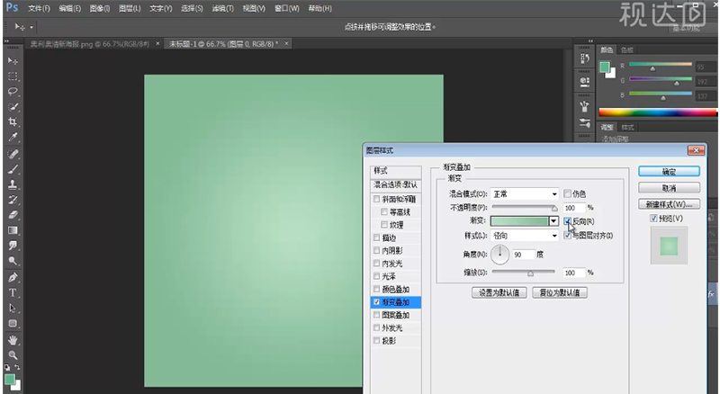
Task: Open the 滤镜 menu
Action: point(222,8)
